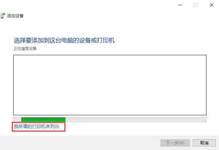Click the greyed-out 下一步(N) button
The width and height of the screenshot is (219, 150).
point(175,143)
